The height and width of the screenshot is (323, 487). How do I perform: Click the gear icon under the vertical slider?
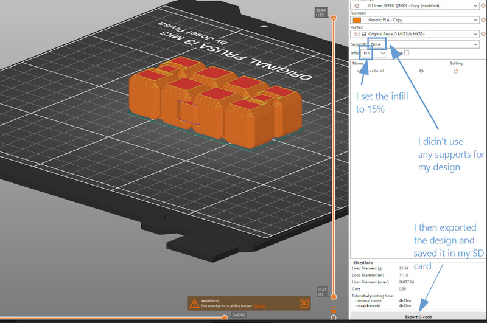pos(334,318)
